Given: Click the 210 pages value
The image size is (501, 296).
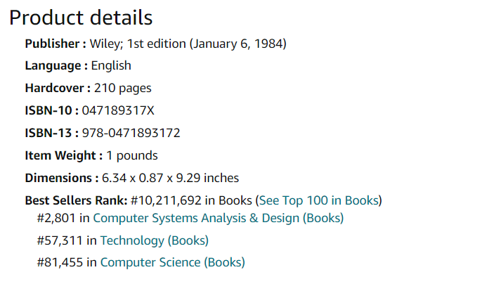Looking at the screenshot, I should click(x=123, y=88).
